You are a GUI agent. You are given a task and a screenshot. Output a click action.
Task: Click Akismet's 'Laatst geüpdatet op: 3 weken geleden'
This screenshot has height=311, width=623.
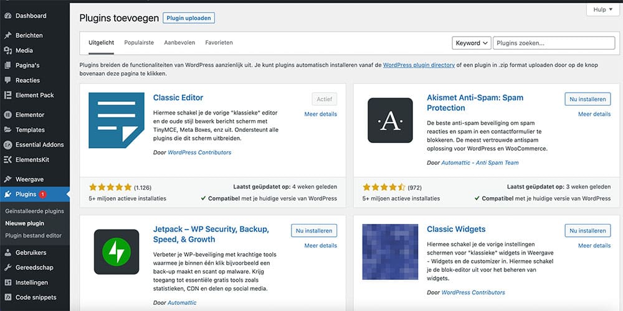pos(559,187)
